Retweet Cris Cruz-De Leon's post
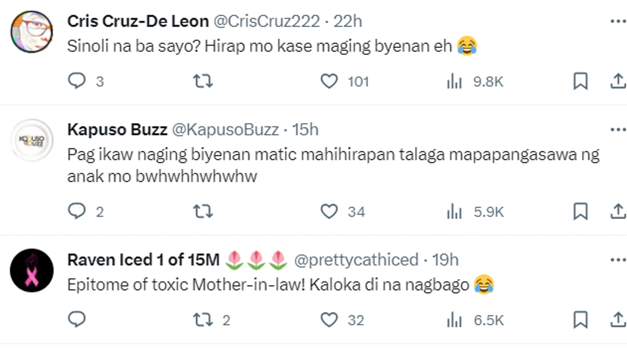Viewport: 627px width, 353px height. click(203, 81)
